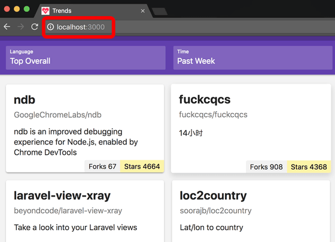
Task: Click the red macOS close window button
Action: click(7, 9)
